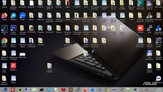Open File Explorer in the taskbar
This screenshot has width=163, height=92.
coord(34,89)
